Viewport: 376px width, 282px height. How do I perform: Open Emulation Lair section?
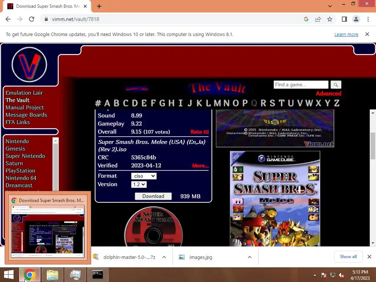(24, 93)
